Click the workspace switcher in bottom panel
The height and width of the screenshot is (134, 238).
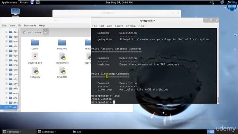pos(210,131)
